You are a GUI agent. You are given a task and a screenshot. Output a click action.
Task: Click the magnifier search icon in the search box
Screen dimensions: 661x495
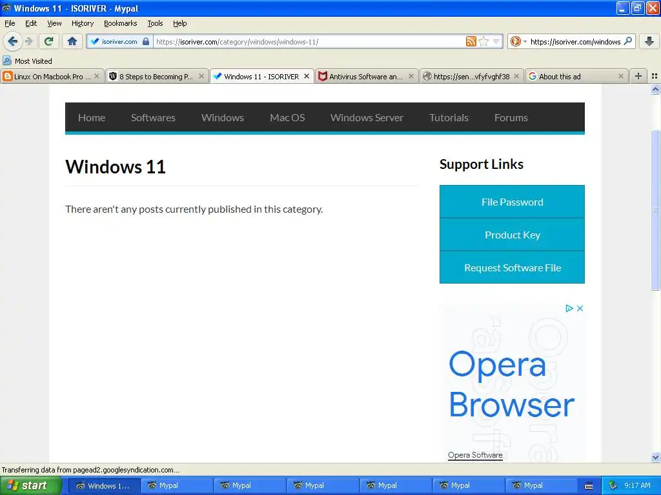(627, 41)
